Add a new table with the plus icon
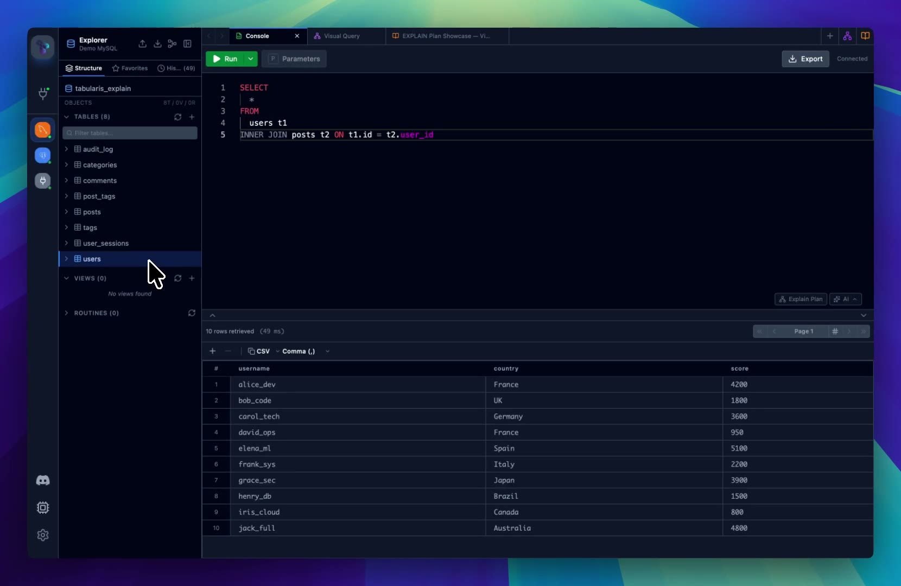Image resolution: width=901 pixels, height=586 pixels. pos(192,117)
